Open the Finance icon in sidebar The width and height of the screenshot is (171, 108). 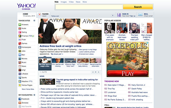pyautogui.click(x=20, y=36)
